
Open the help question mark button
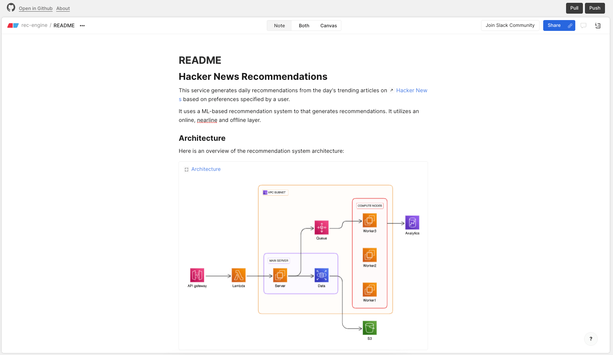(x=591, y=339)
